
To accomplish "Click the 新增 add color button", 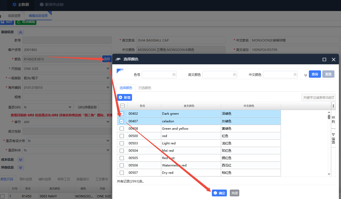I will click(124, 97).
